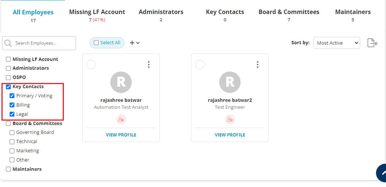View profile of rajashree batwar
This screenshot has height=187, width=386.
(x=121, y=135)
